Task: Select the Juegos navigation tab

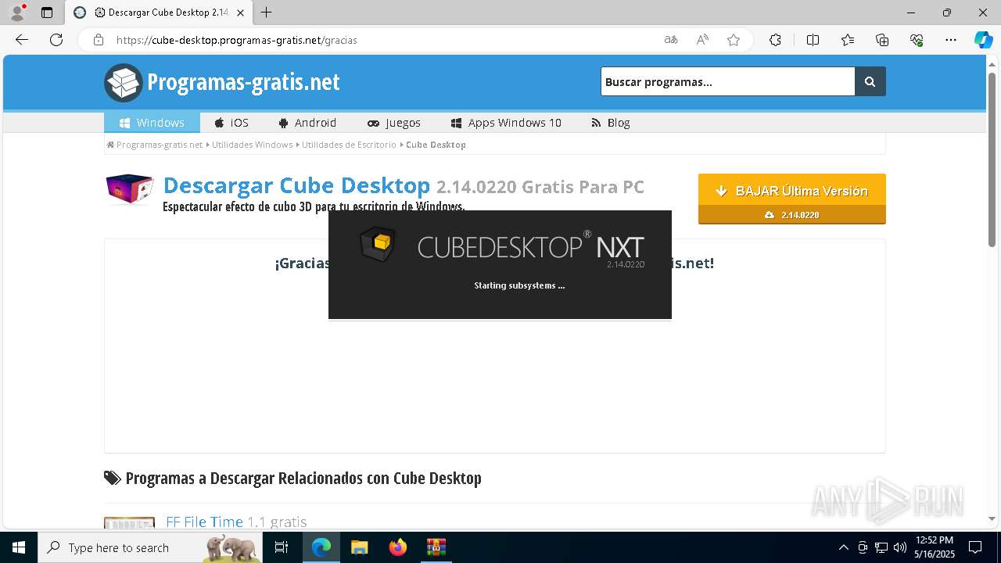Action: coord(393,123)
